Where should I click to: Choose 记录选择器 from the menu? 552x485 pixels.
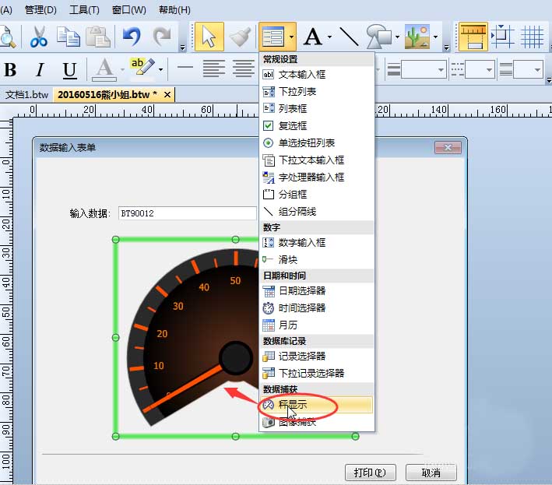coord(317,357)
